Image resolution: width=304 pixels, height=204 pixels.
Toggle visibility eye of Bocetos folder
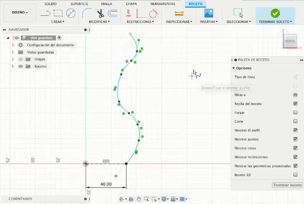[20, 66]
